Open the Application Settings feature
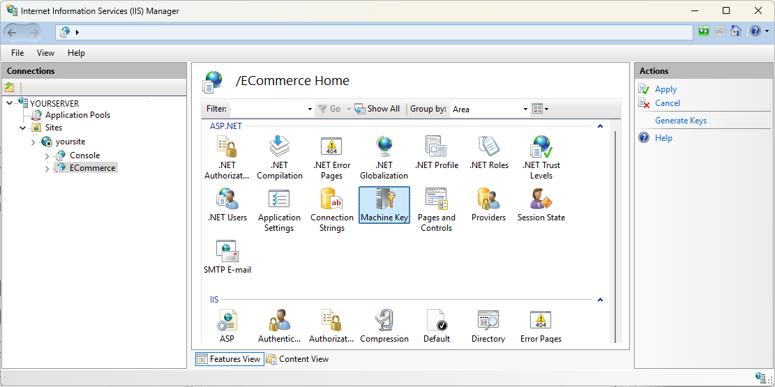 click(x=279, y=210)
